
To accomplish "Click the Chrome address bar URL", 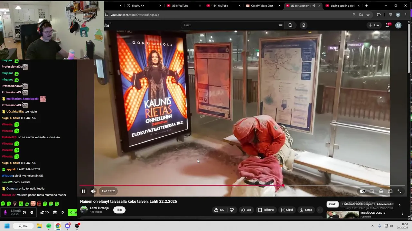I will tap(135, 15).
